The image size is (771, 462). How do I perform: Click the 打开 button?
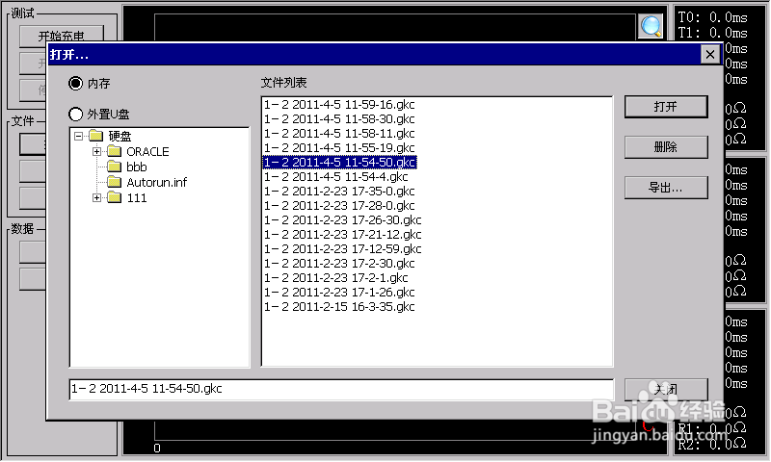tap(666, 107)
